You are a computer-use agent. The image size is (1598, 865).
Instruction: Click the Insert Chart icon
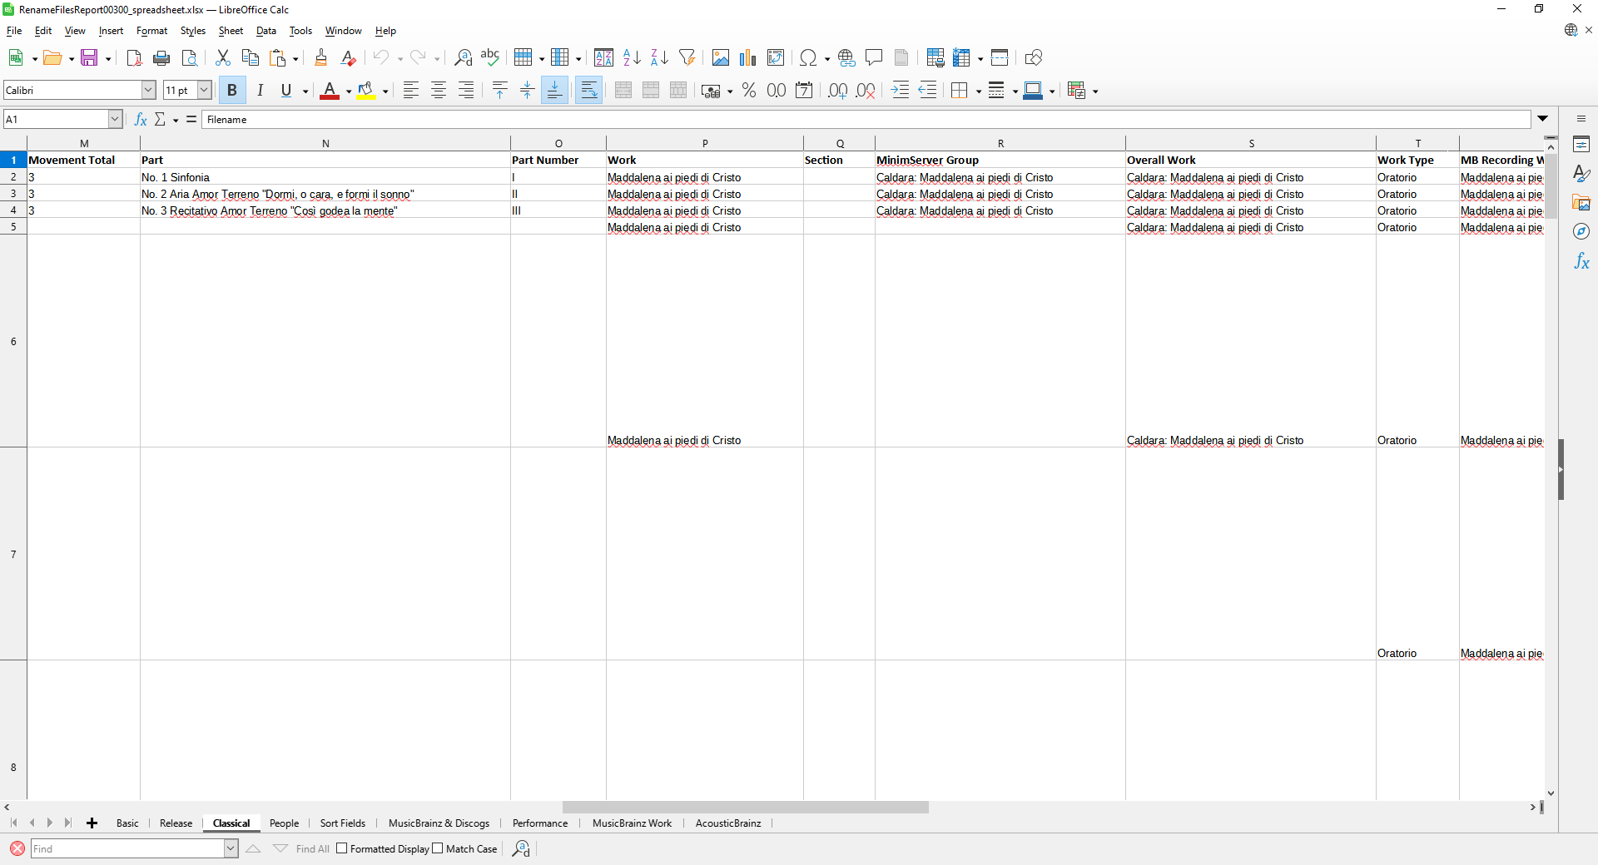[x=747, y=57]
